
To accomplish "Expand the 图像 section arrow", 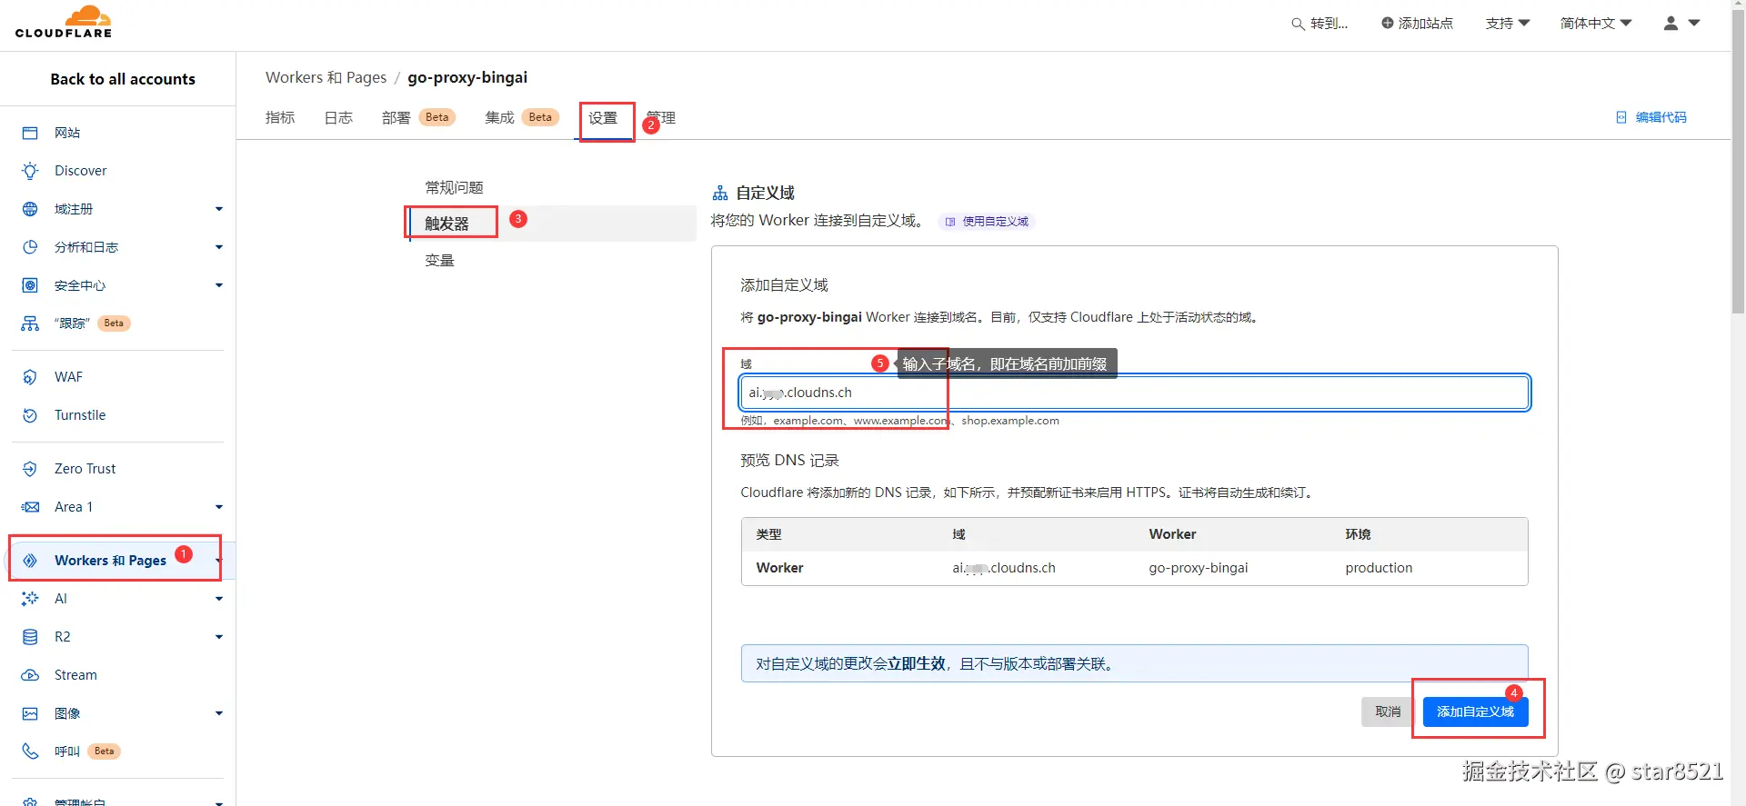I will 219,713.
